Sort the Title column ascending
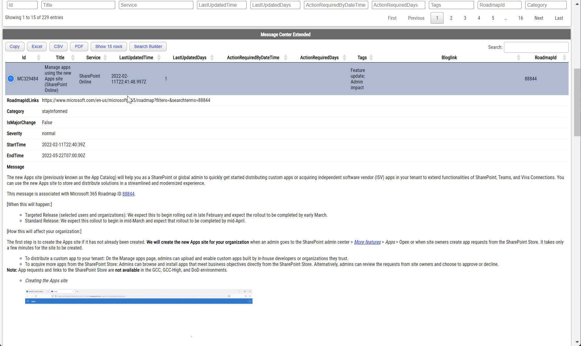Viewport: 581px width, 346px height. (x=60, y=58)
